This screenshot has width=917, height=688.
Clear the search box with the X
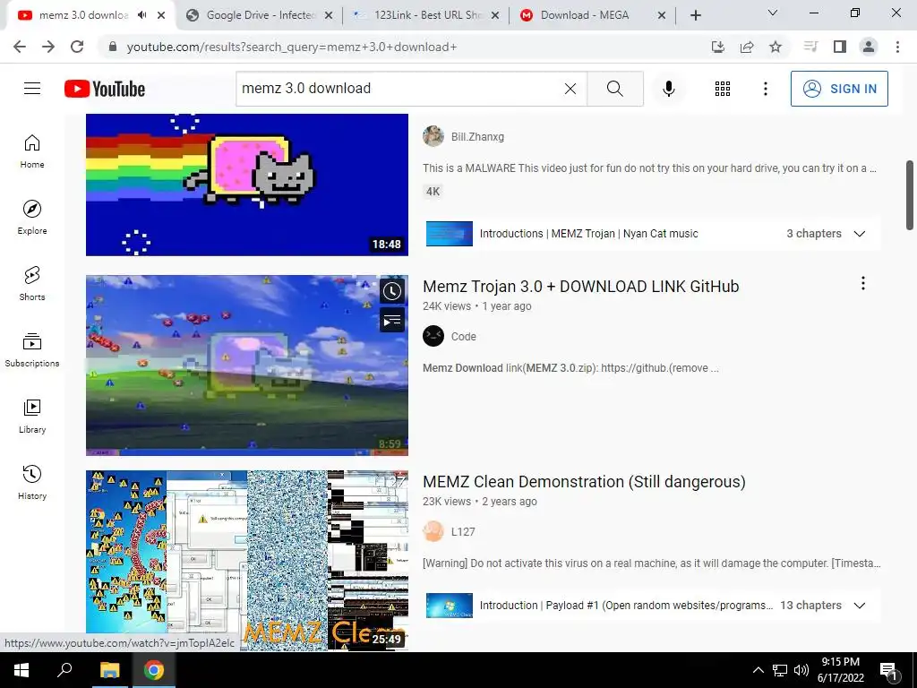coord(570,89)
